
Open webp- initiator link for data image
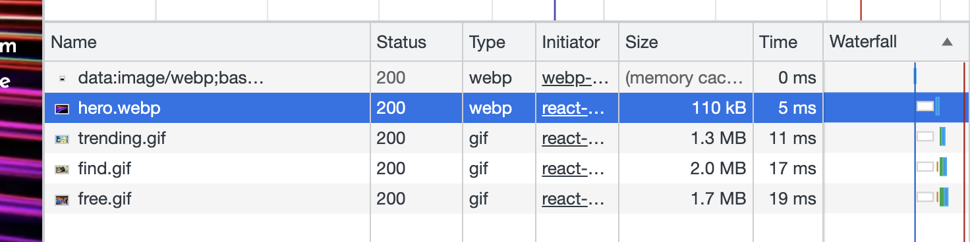[x=575, y=78]
